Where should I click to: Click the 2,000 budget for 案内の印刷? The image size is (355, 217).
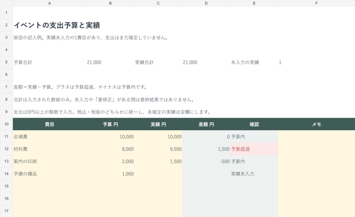[x=110, y=161]
